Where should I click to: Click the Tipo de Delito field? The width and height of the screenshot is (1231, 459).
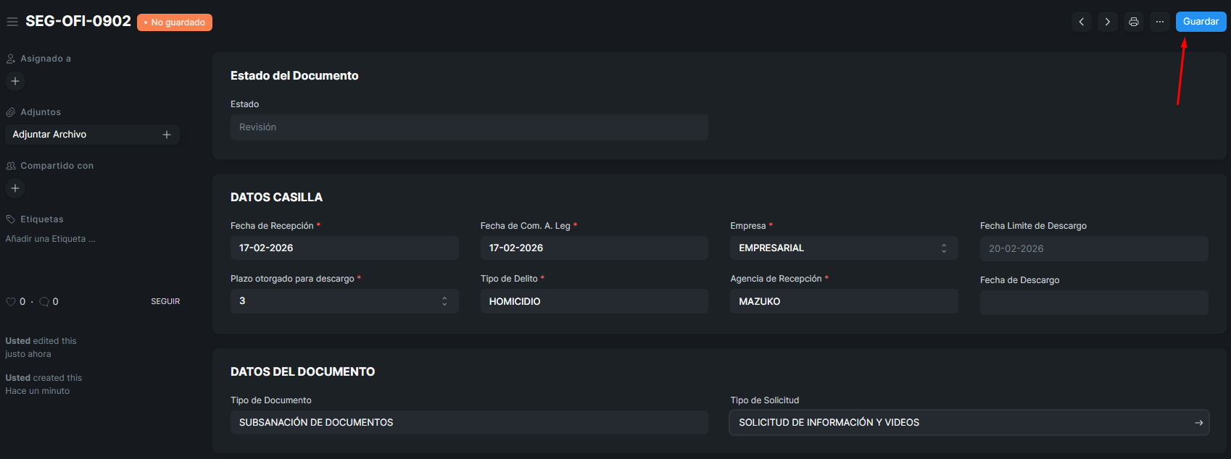pos(593,301)
